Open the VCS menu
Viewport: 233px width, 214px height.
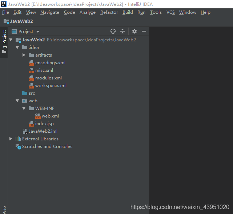tap(170, 12)
